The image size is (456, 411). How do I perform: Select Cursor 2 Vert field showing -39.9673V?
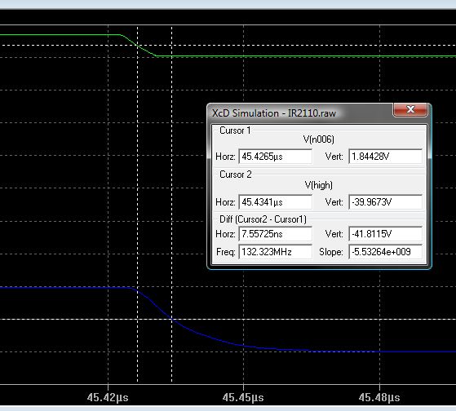tap(385, 201)
